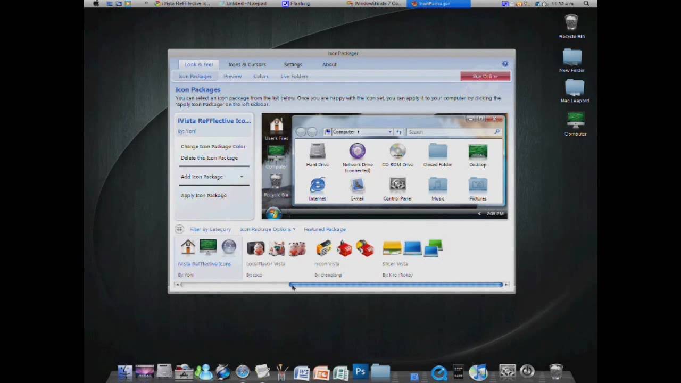Image resolution: width=681 pixels, height=383 pixels.
Task: Click the search magnifier in menu bar
Action: [x=586, y=3]
